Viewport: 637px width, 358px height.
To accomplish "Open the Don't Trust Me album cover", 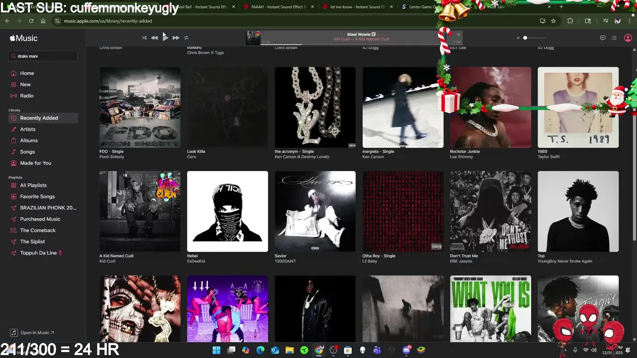I will tap(490, 212).
